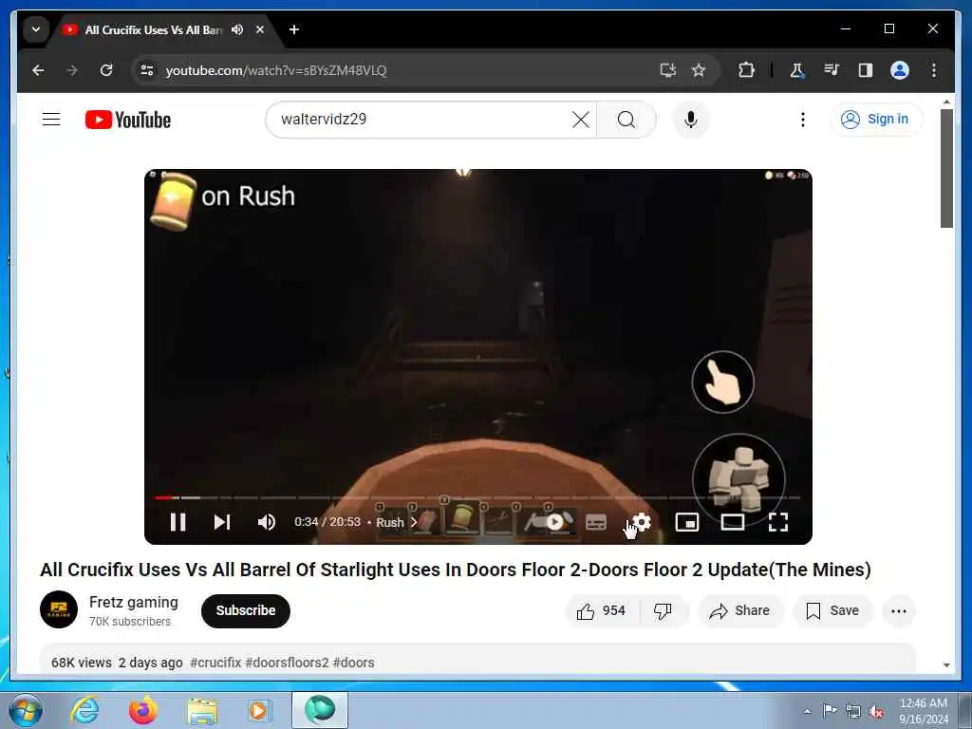Open a new browser tab

tap(294, 29)
